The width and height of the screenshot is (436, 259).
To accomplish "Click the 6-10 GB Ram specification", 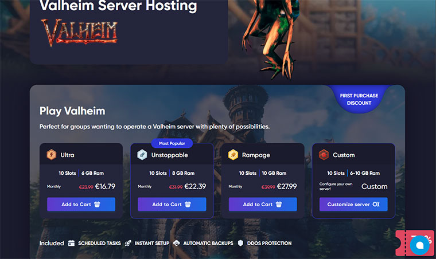I will click(365, 173).
